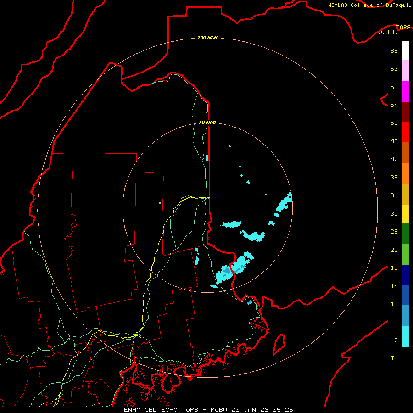Click the magenta legend swatch

[x=405, y=91]
